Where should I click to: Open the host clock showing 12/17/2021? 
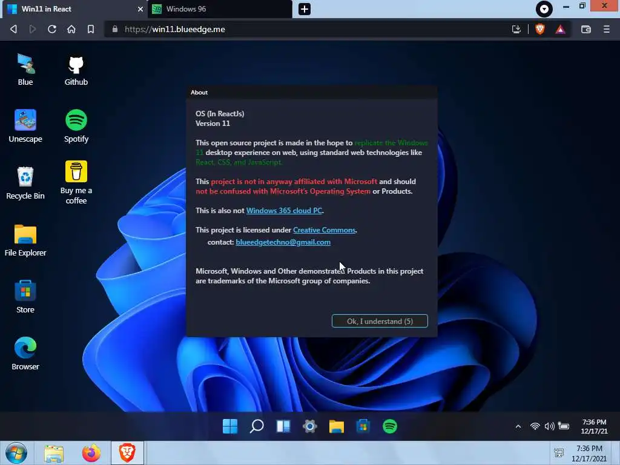point(589,453)
